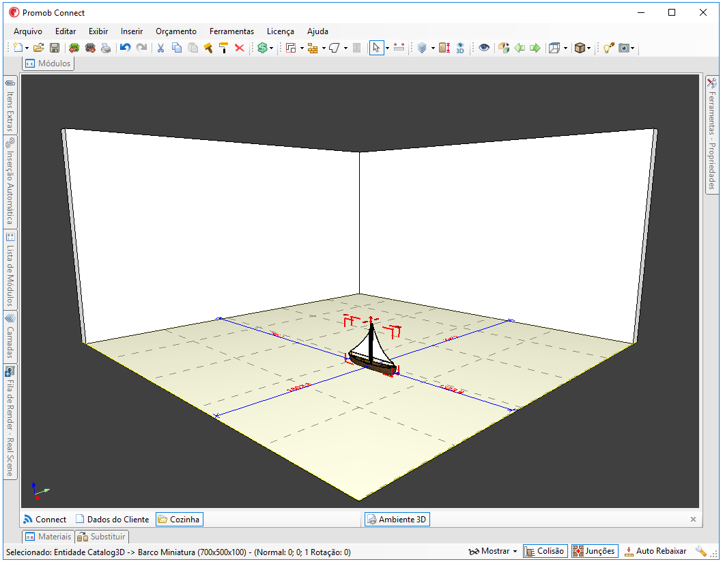
Task: Select the Ambiente 3D tab
Action: [x=397, y=519]
